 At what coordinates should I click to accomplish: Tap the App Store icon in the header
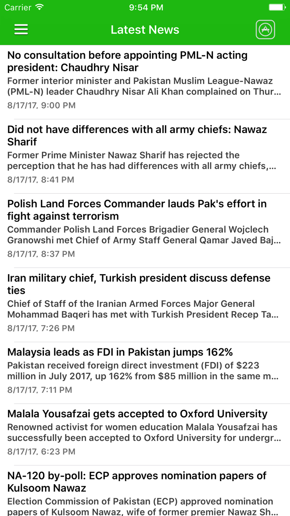coord(265,29)
